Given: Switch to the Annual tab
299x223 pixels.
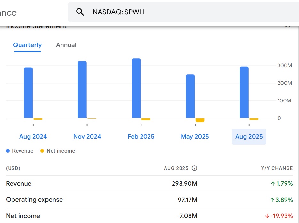Looking at the screenshot, I should [66, 45].
